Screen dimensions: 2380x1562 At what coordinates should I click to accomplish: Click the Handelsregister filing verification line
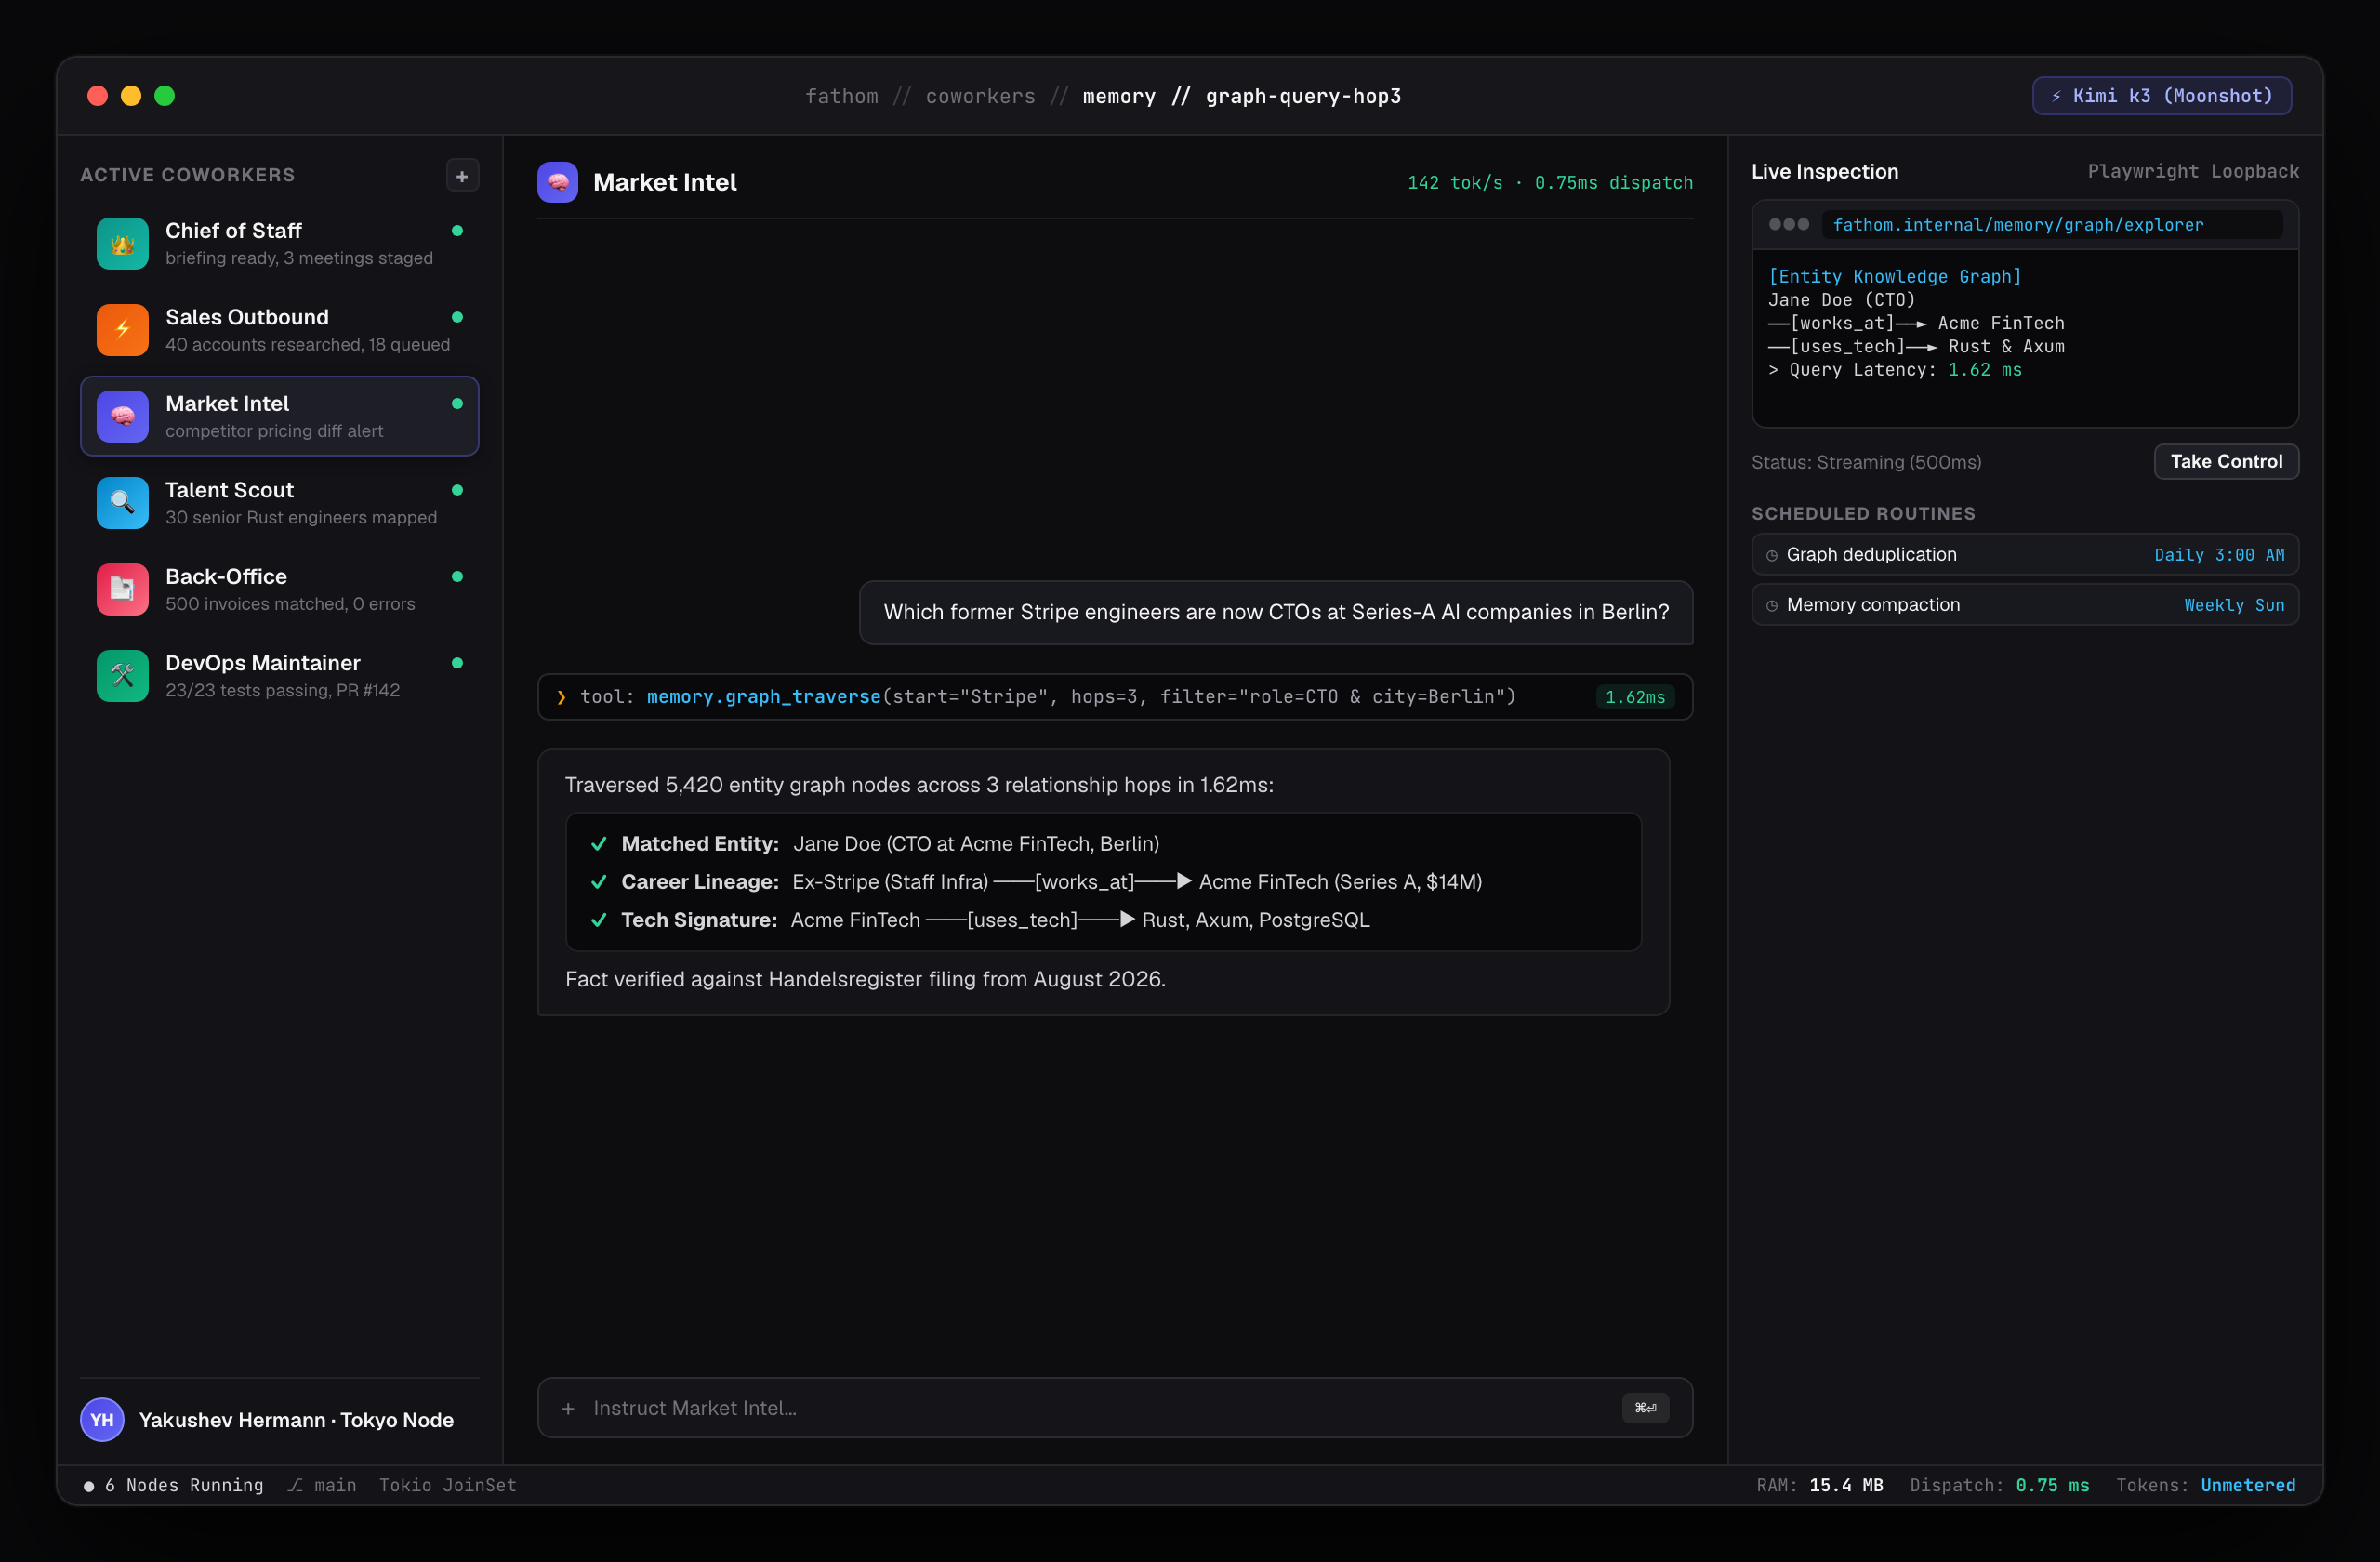865,979
